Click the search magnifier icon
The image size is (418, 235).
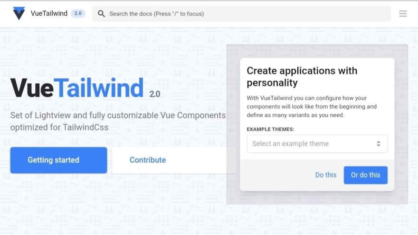click(101, 14)
